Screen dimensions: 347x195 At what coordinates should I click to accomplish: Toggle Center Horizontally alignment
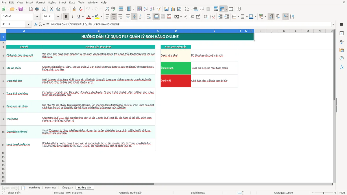pyautogui.click(x=114, y=17)
